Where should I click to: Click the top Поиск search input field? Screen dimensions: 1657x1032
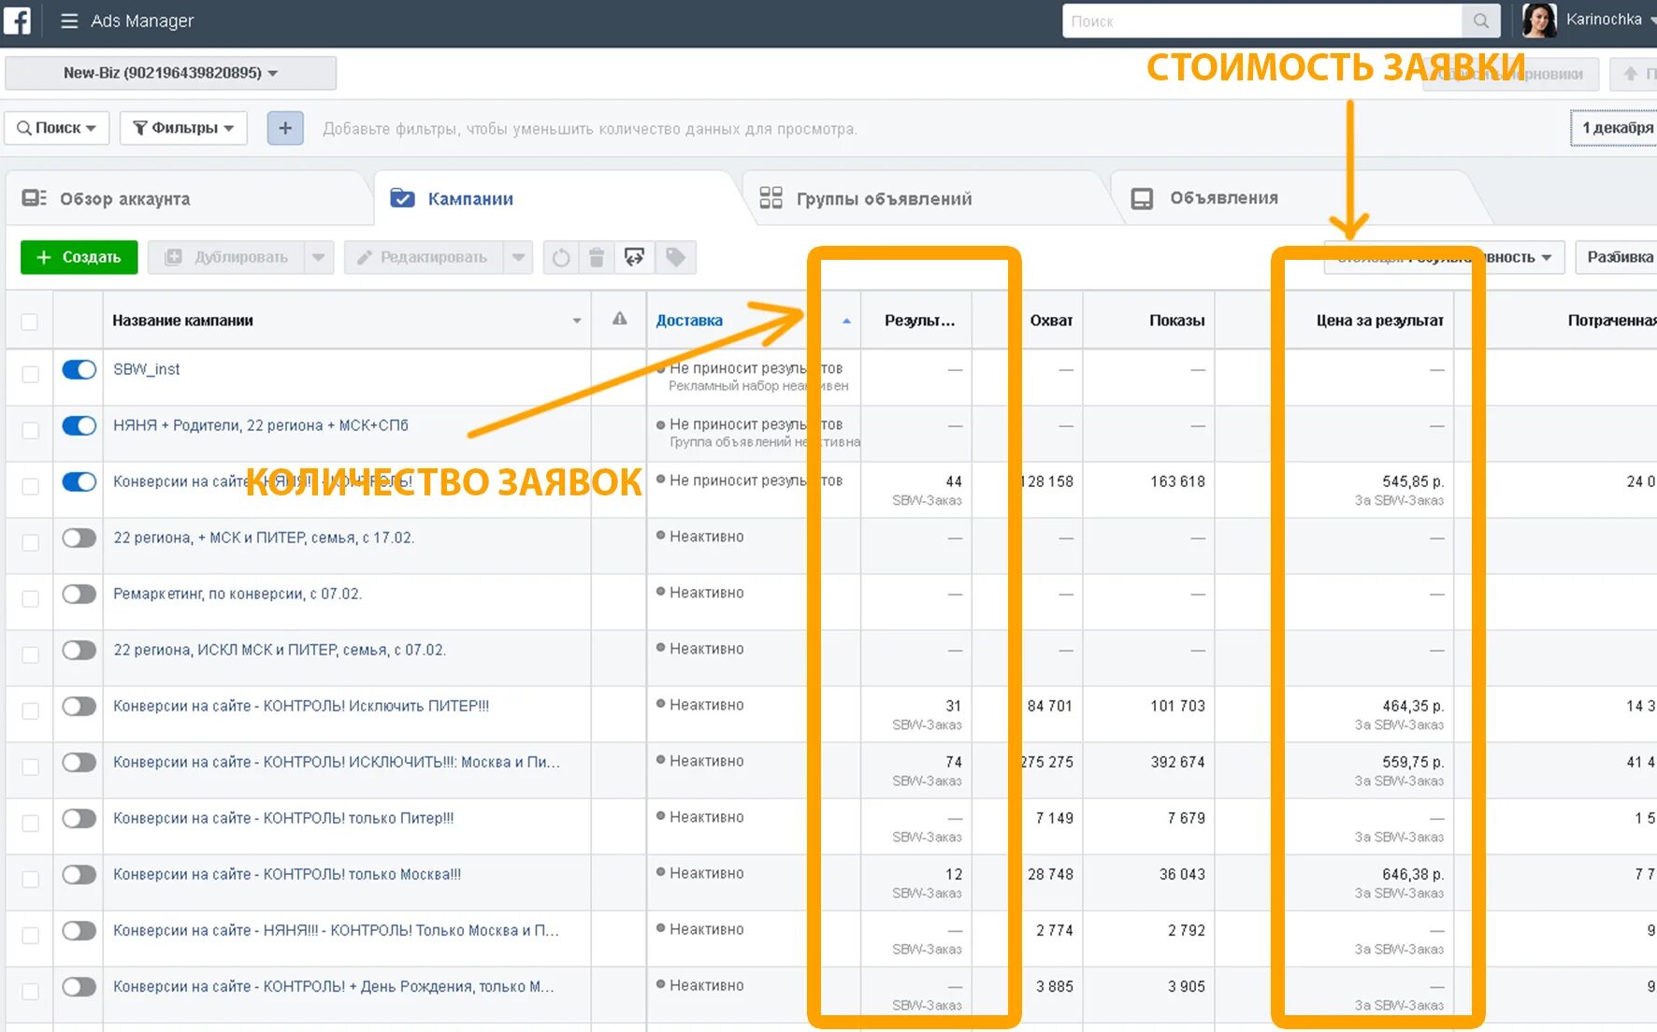[1262, 21]
